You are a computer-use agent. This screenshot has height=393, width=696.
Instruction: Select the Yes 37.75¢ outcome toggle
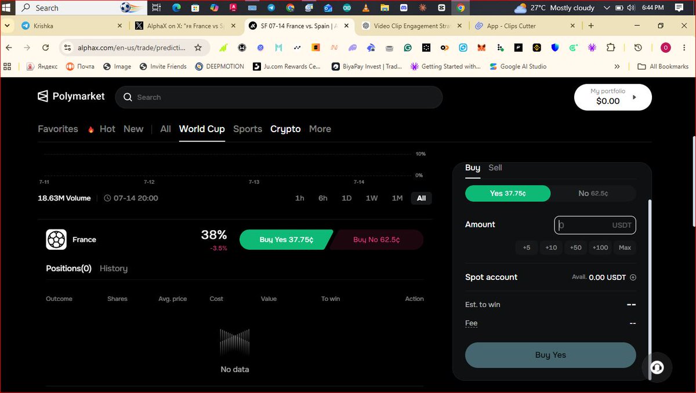[507, 194]
